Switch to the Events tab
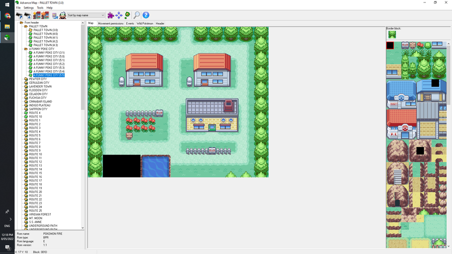 tap(130, 24)
